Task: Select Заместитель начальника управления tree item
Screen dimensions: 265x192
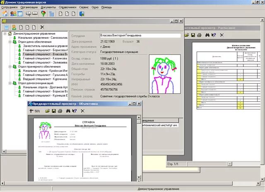Action: coord(45,46)
